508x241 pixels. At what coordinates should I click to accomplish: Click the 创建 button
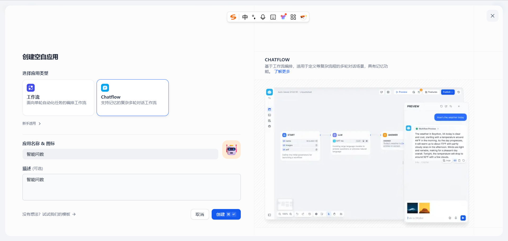[226, 214]
